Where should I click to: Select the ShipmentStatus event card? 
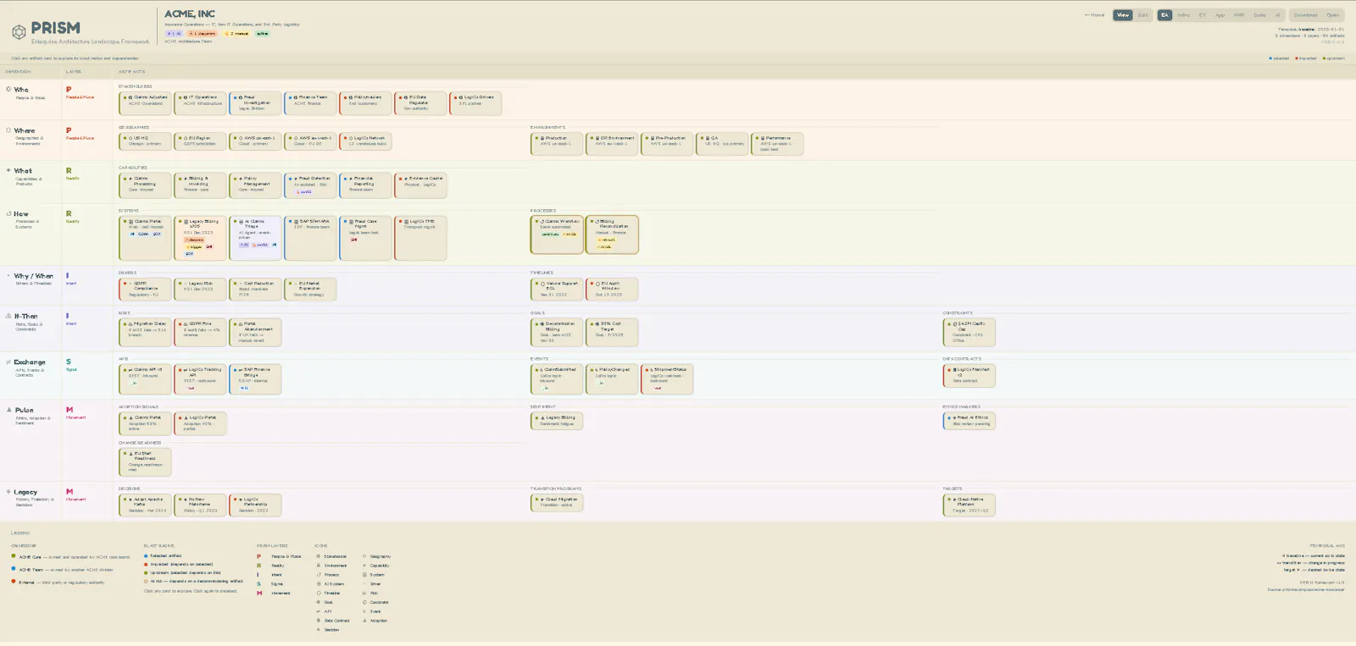point(667,379)
